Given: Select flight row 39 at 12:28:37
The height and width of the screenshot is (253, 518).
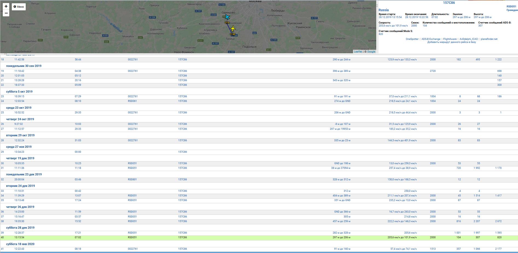Looking at the screenshot, I should pos(259,233).
